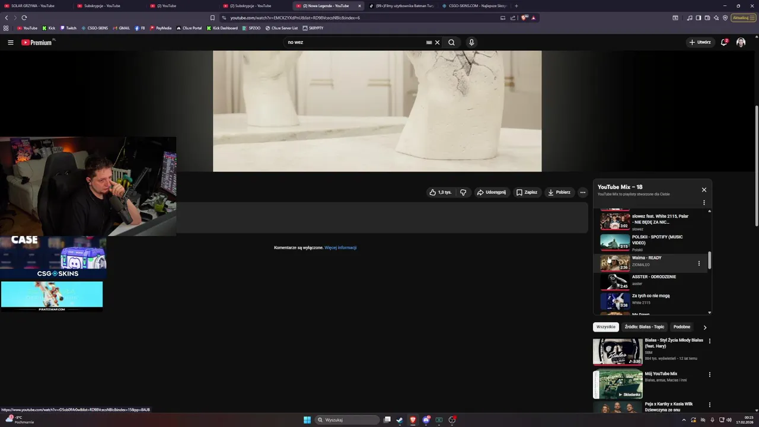Open on-screen keyboard in search box
759x427 pixels.
[x=429, y=43]
